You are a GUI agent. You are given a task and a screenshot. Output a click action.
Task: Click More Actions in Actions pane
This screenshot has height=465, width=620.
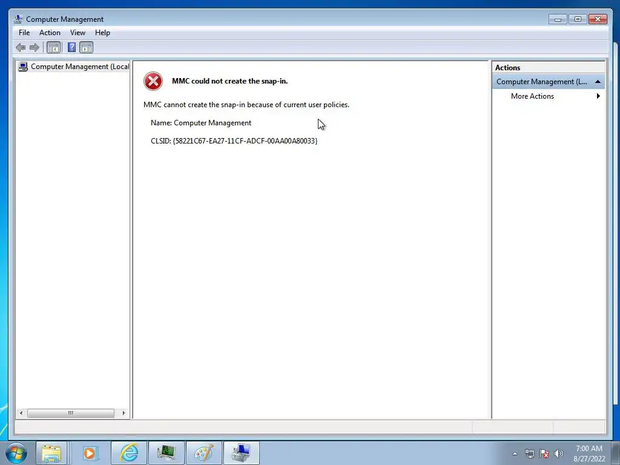click(532, 96)
